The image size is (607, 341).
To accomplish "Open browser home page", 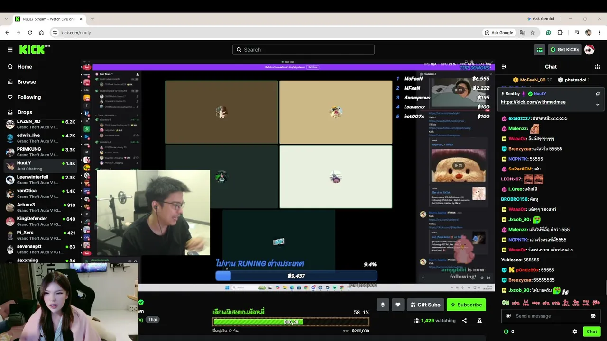I will pyautogui.click(x=41, y=33).
